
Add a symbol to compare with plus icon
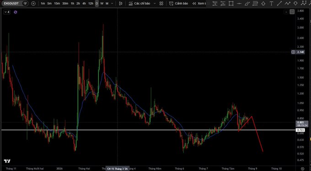tap(33, 3)
